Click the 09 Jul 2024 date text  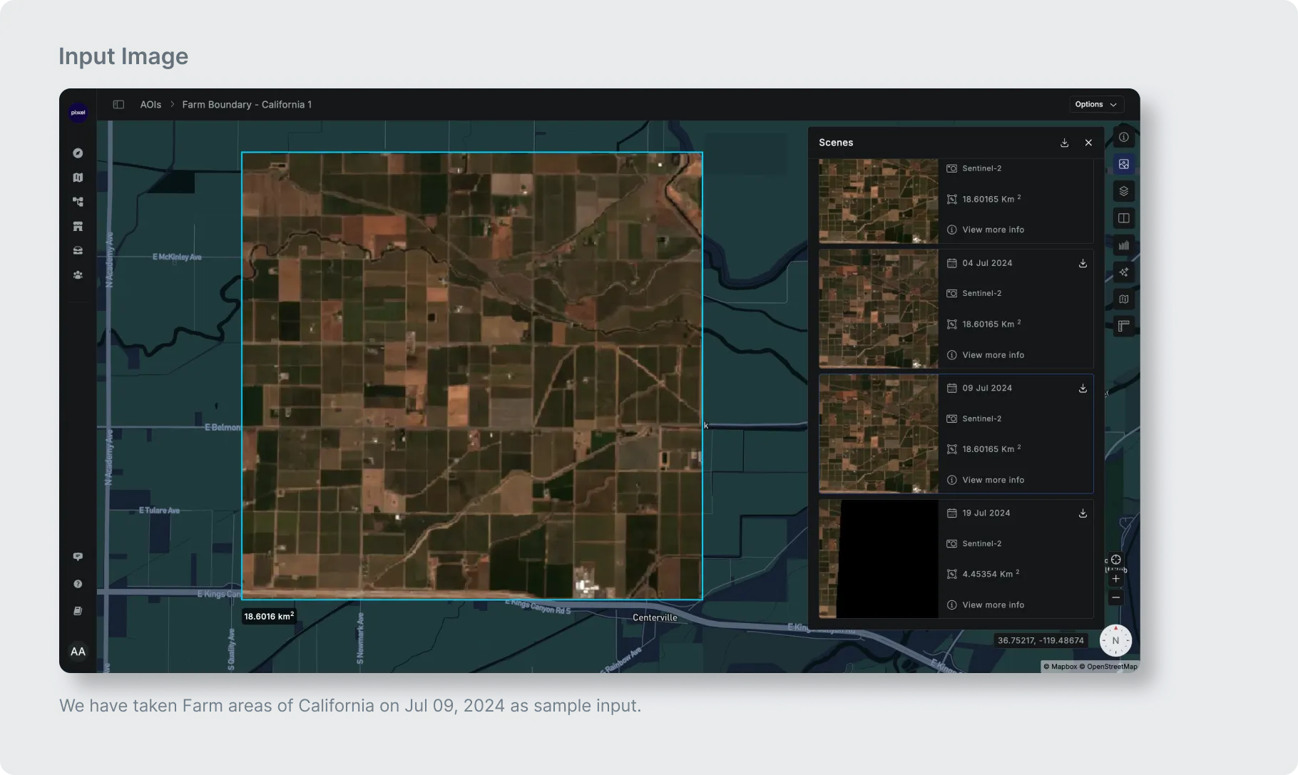[987, 388]
